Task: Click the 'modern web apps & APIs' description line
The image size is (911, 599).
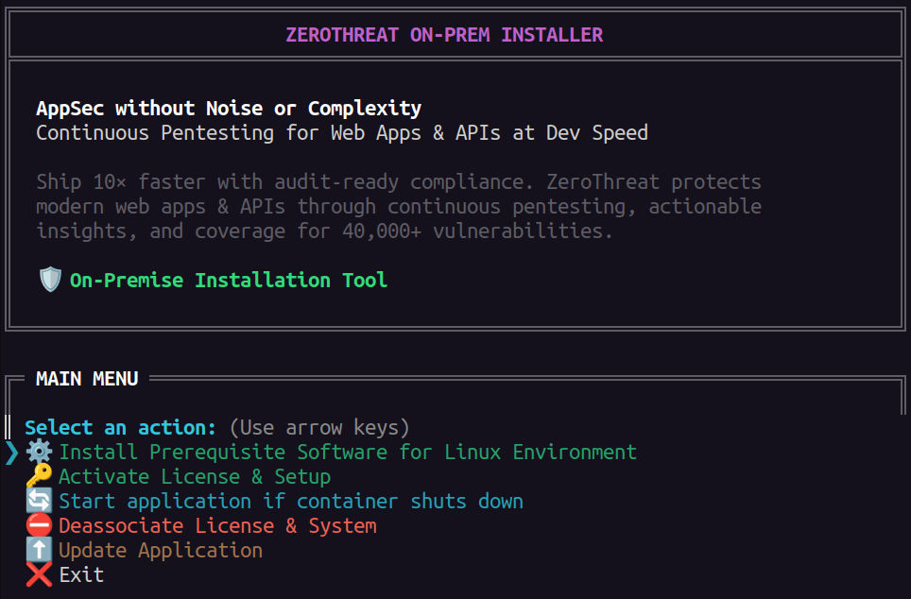Action: (399, 207)
